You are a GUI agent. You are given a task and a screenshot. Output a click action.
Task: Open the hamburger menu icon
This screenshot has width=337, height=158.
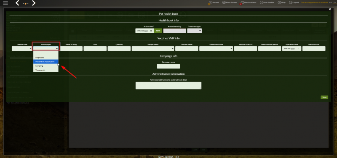5,3
